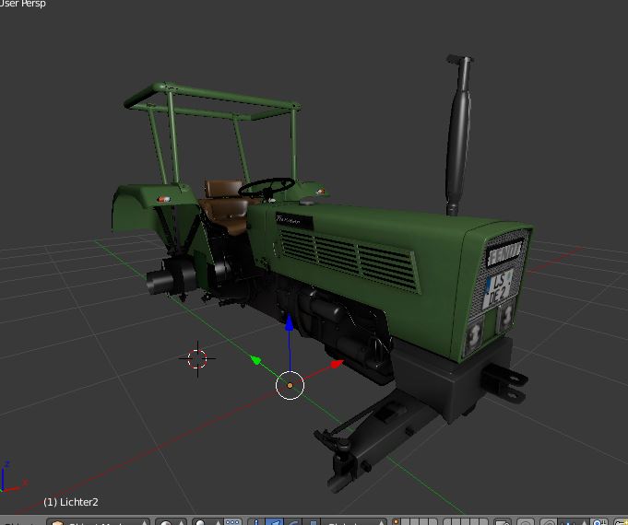628x525 pixels.
Task: Click the red X-axis manipulator arrow
Action: point(337,363)
